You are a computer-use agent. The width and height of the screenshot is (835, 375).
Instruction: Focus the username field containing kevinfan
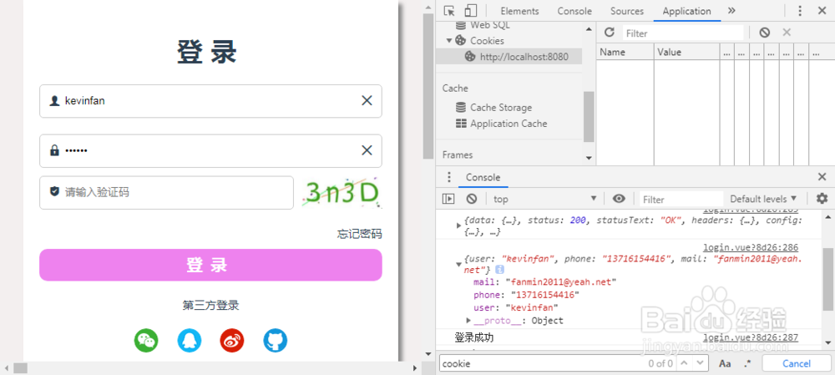(x=210, y=101)
